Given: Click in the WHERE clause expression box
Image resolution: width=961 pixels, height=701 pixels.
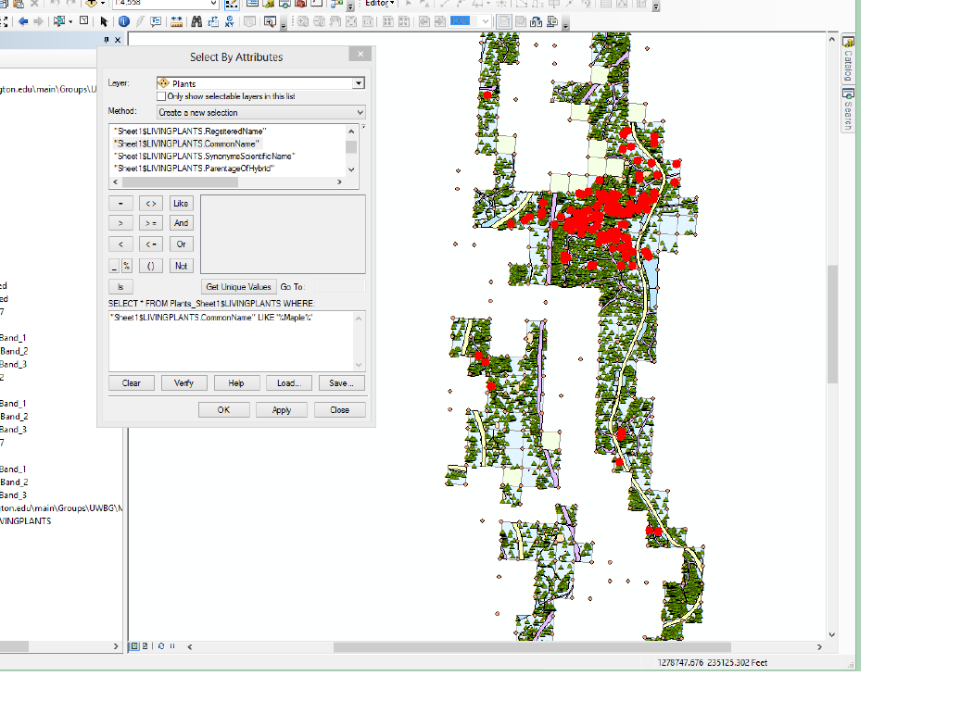Looking at the screenshot, I should [x=231, y=341].
